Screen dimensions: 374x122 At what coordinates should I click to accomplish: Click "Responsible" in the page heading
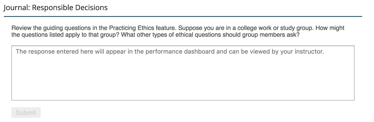click(52, 7)
